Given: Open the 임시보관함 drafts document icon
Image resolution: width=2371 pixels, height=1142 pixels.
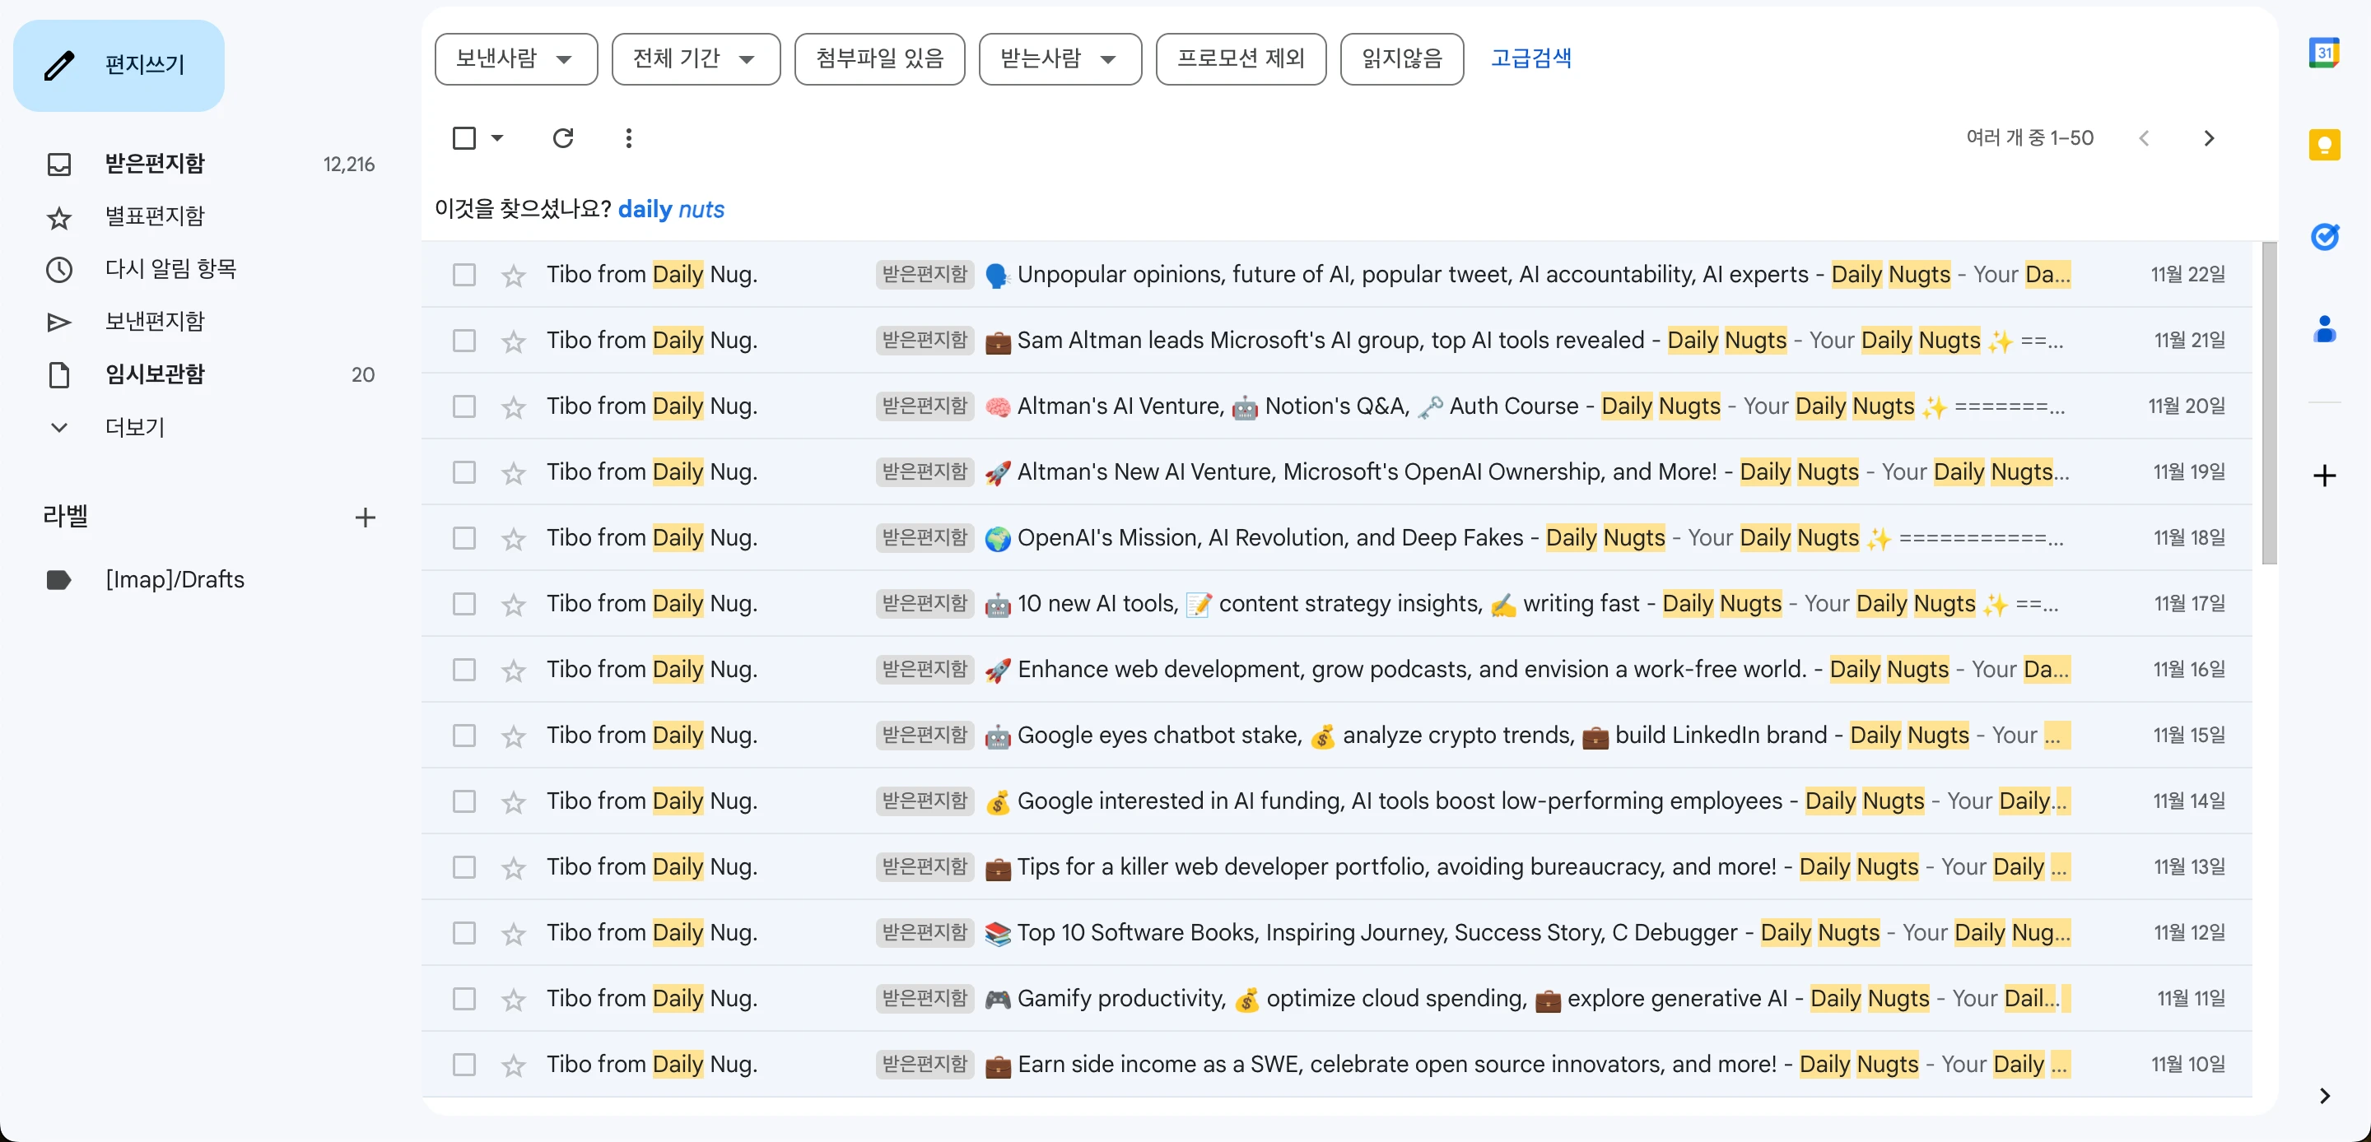Looking at the screenshot, I should 59,374.
